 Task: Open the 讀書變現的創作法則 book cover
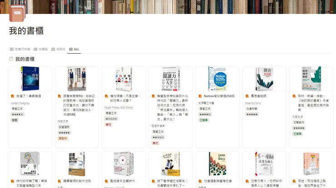coord(77,164)
